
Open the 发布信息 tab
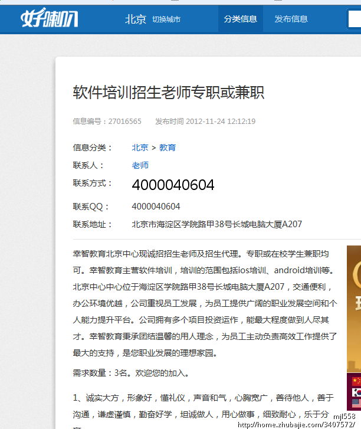click(291, 19)
